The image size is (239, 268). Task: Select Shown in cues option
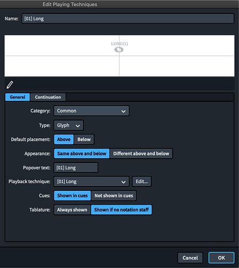click(x=72, y=196)
